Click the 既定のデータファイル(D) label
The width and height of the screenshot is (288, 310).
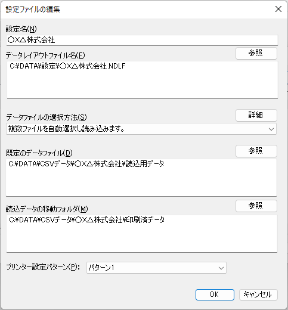[x=39, y=153]
